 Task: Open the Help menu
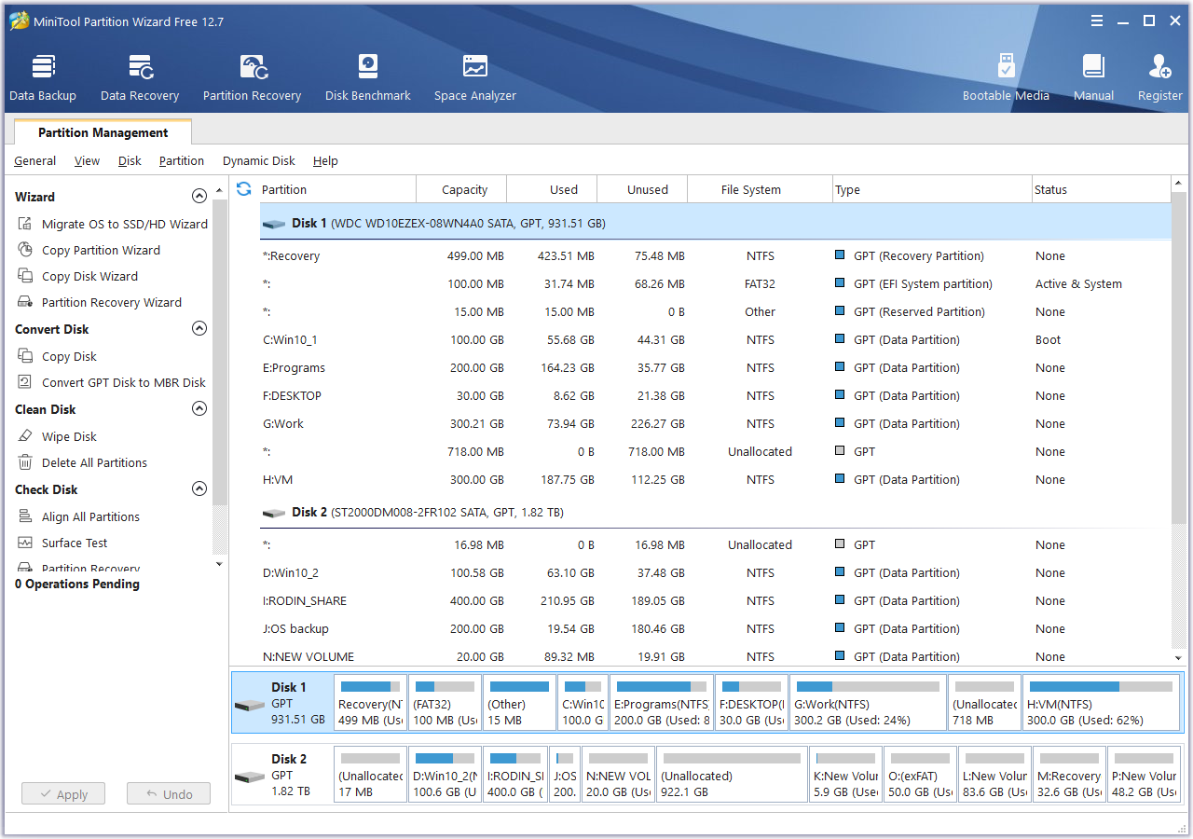coord(325,161)
